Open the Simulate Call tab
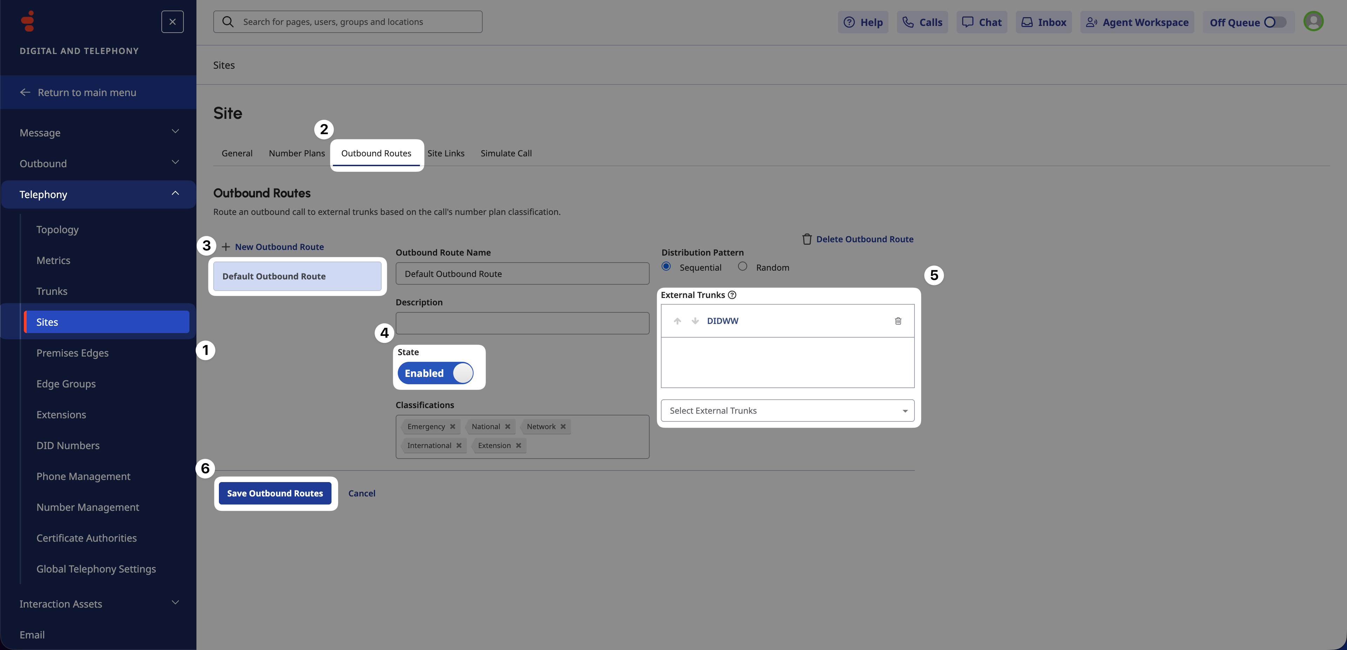Viewport: 1347px width, 650px height. point(505,153)
